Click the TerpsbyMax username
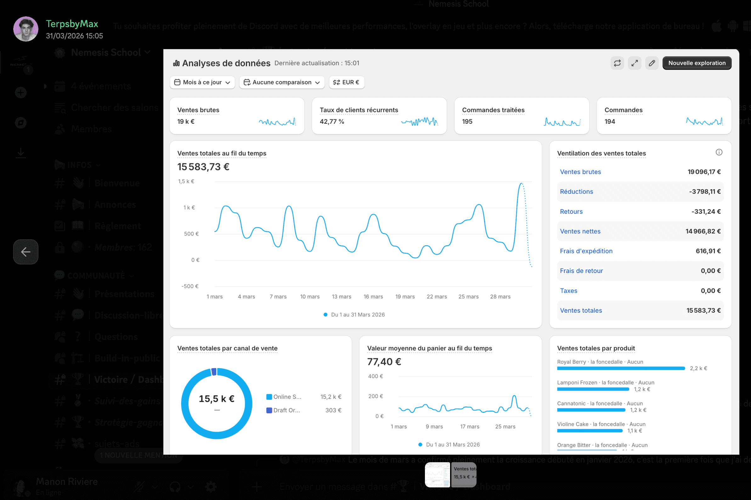The height and width of the screenshot is (500, 751). 72,24
